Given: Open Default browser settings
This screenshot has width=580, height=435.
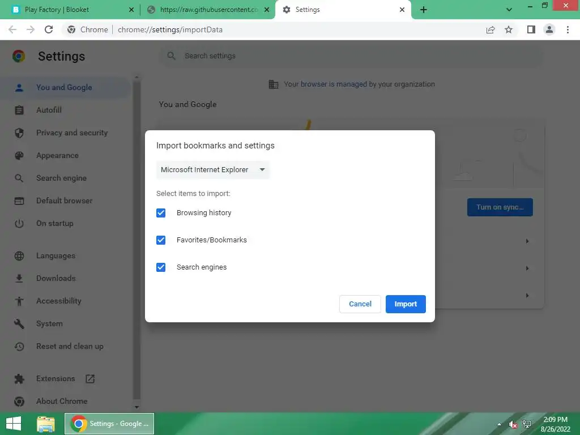Looking at the screenshot, I should pos(65,201).
